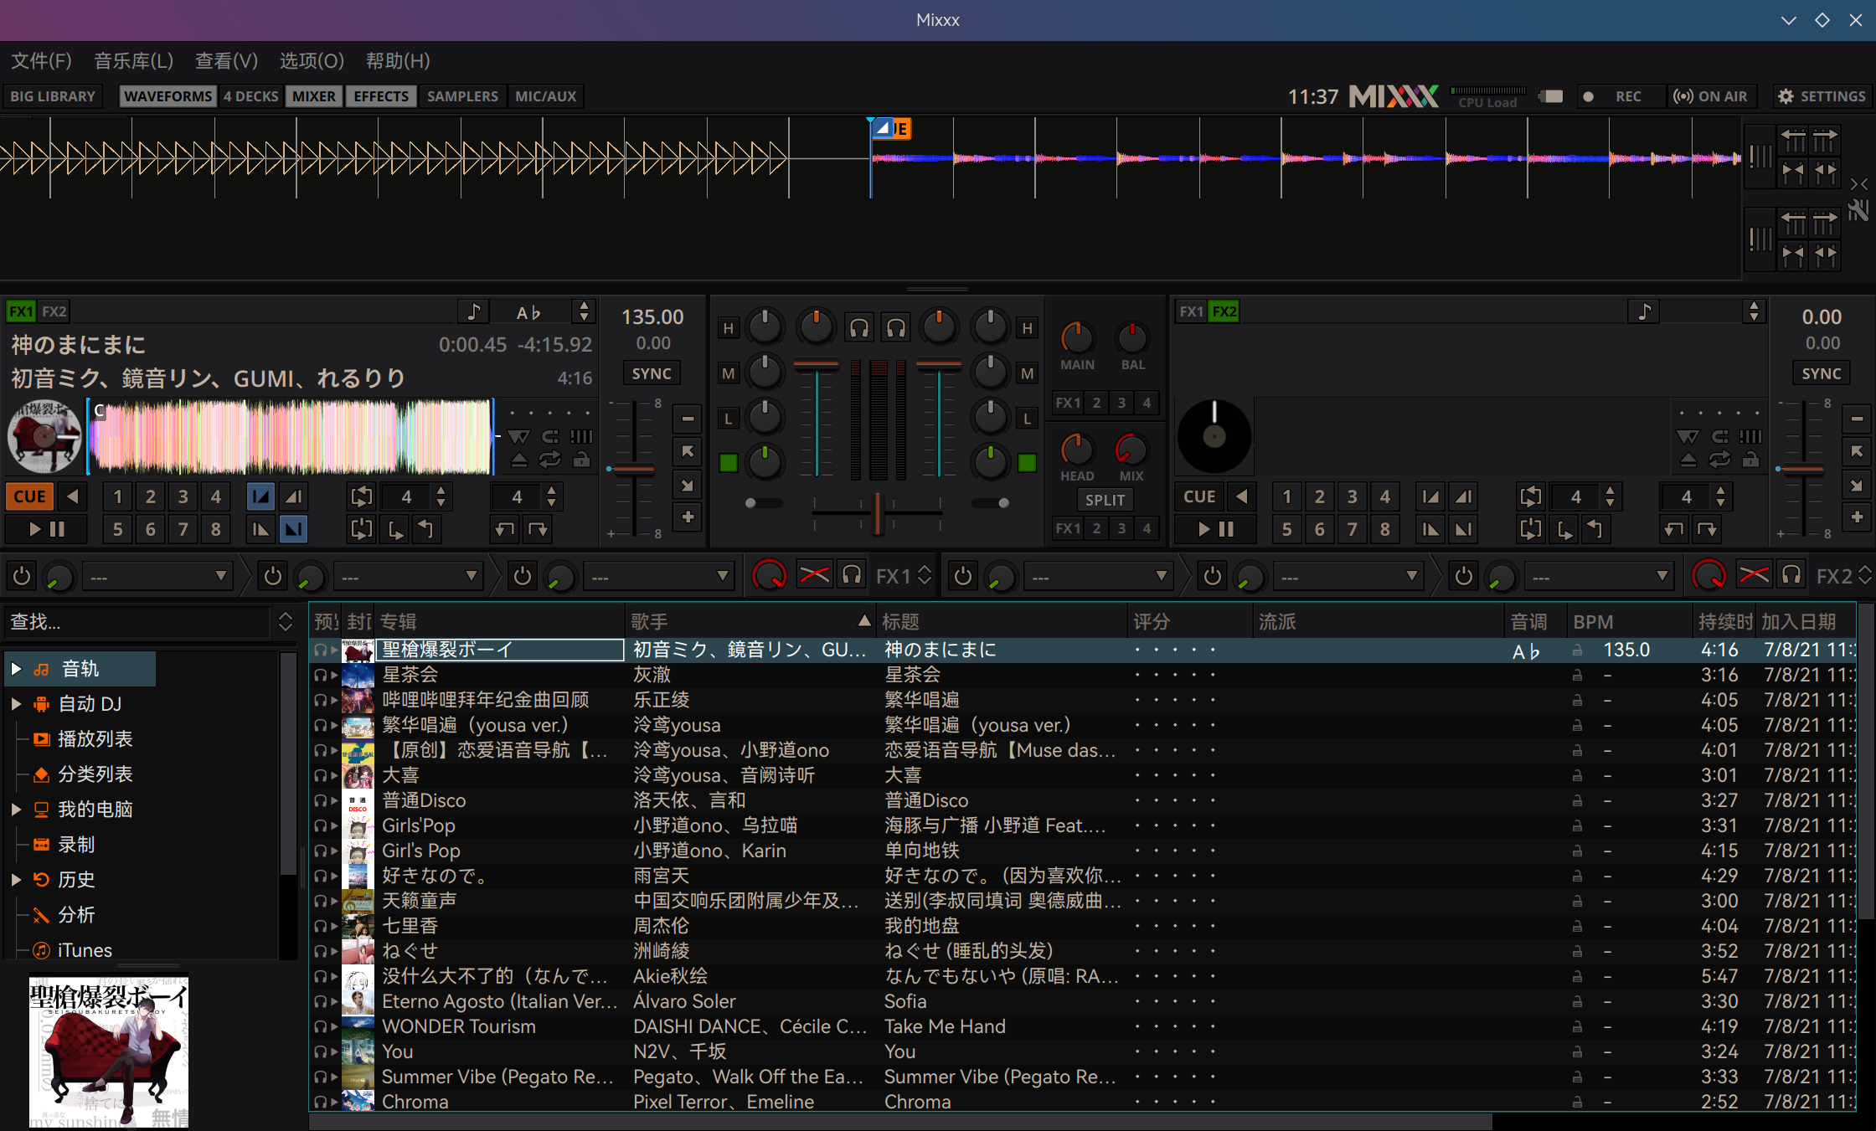1876x1131 pixels.
Task: Eject the track loaded on deck 1
Action: click(518, 460)
